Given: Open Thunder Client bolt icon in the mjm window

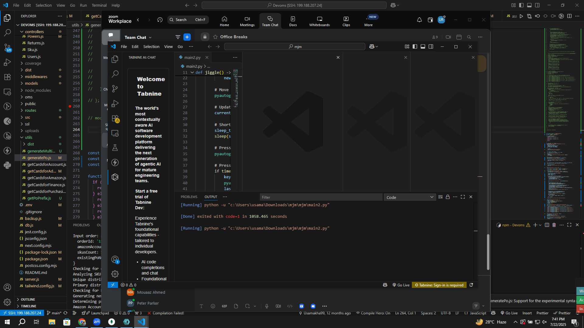Looking at the screenshot, I should [x=115, y=162].
